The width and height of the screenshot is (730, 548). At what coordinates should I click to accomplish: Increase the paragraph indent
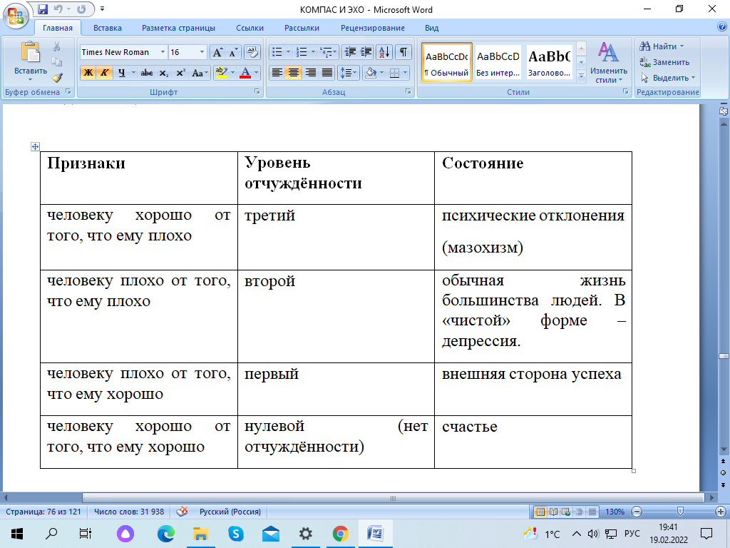[366, 52]
